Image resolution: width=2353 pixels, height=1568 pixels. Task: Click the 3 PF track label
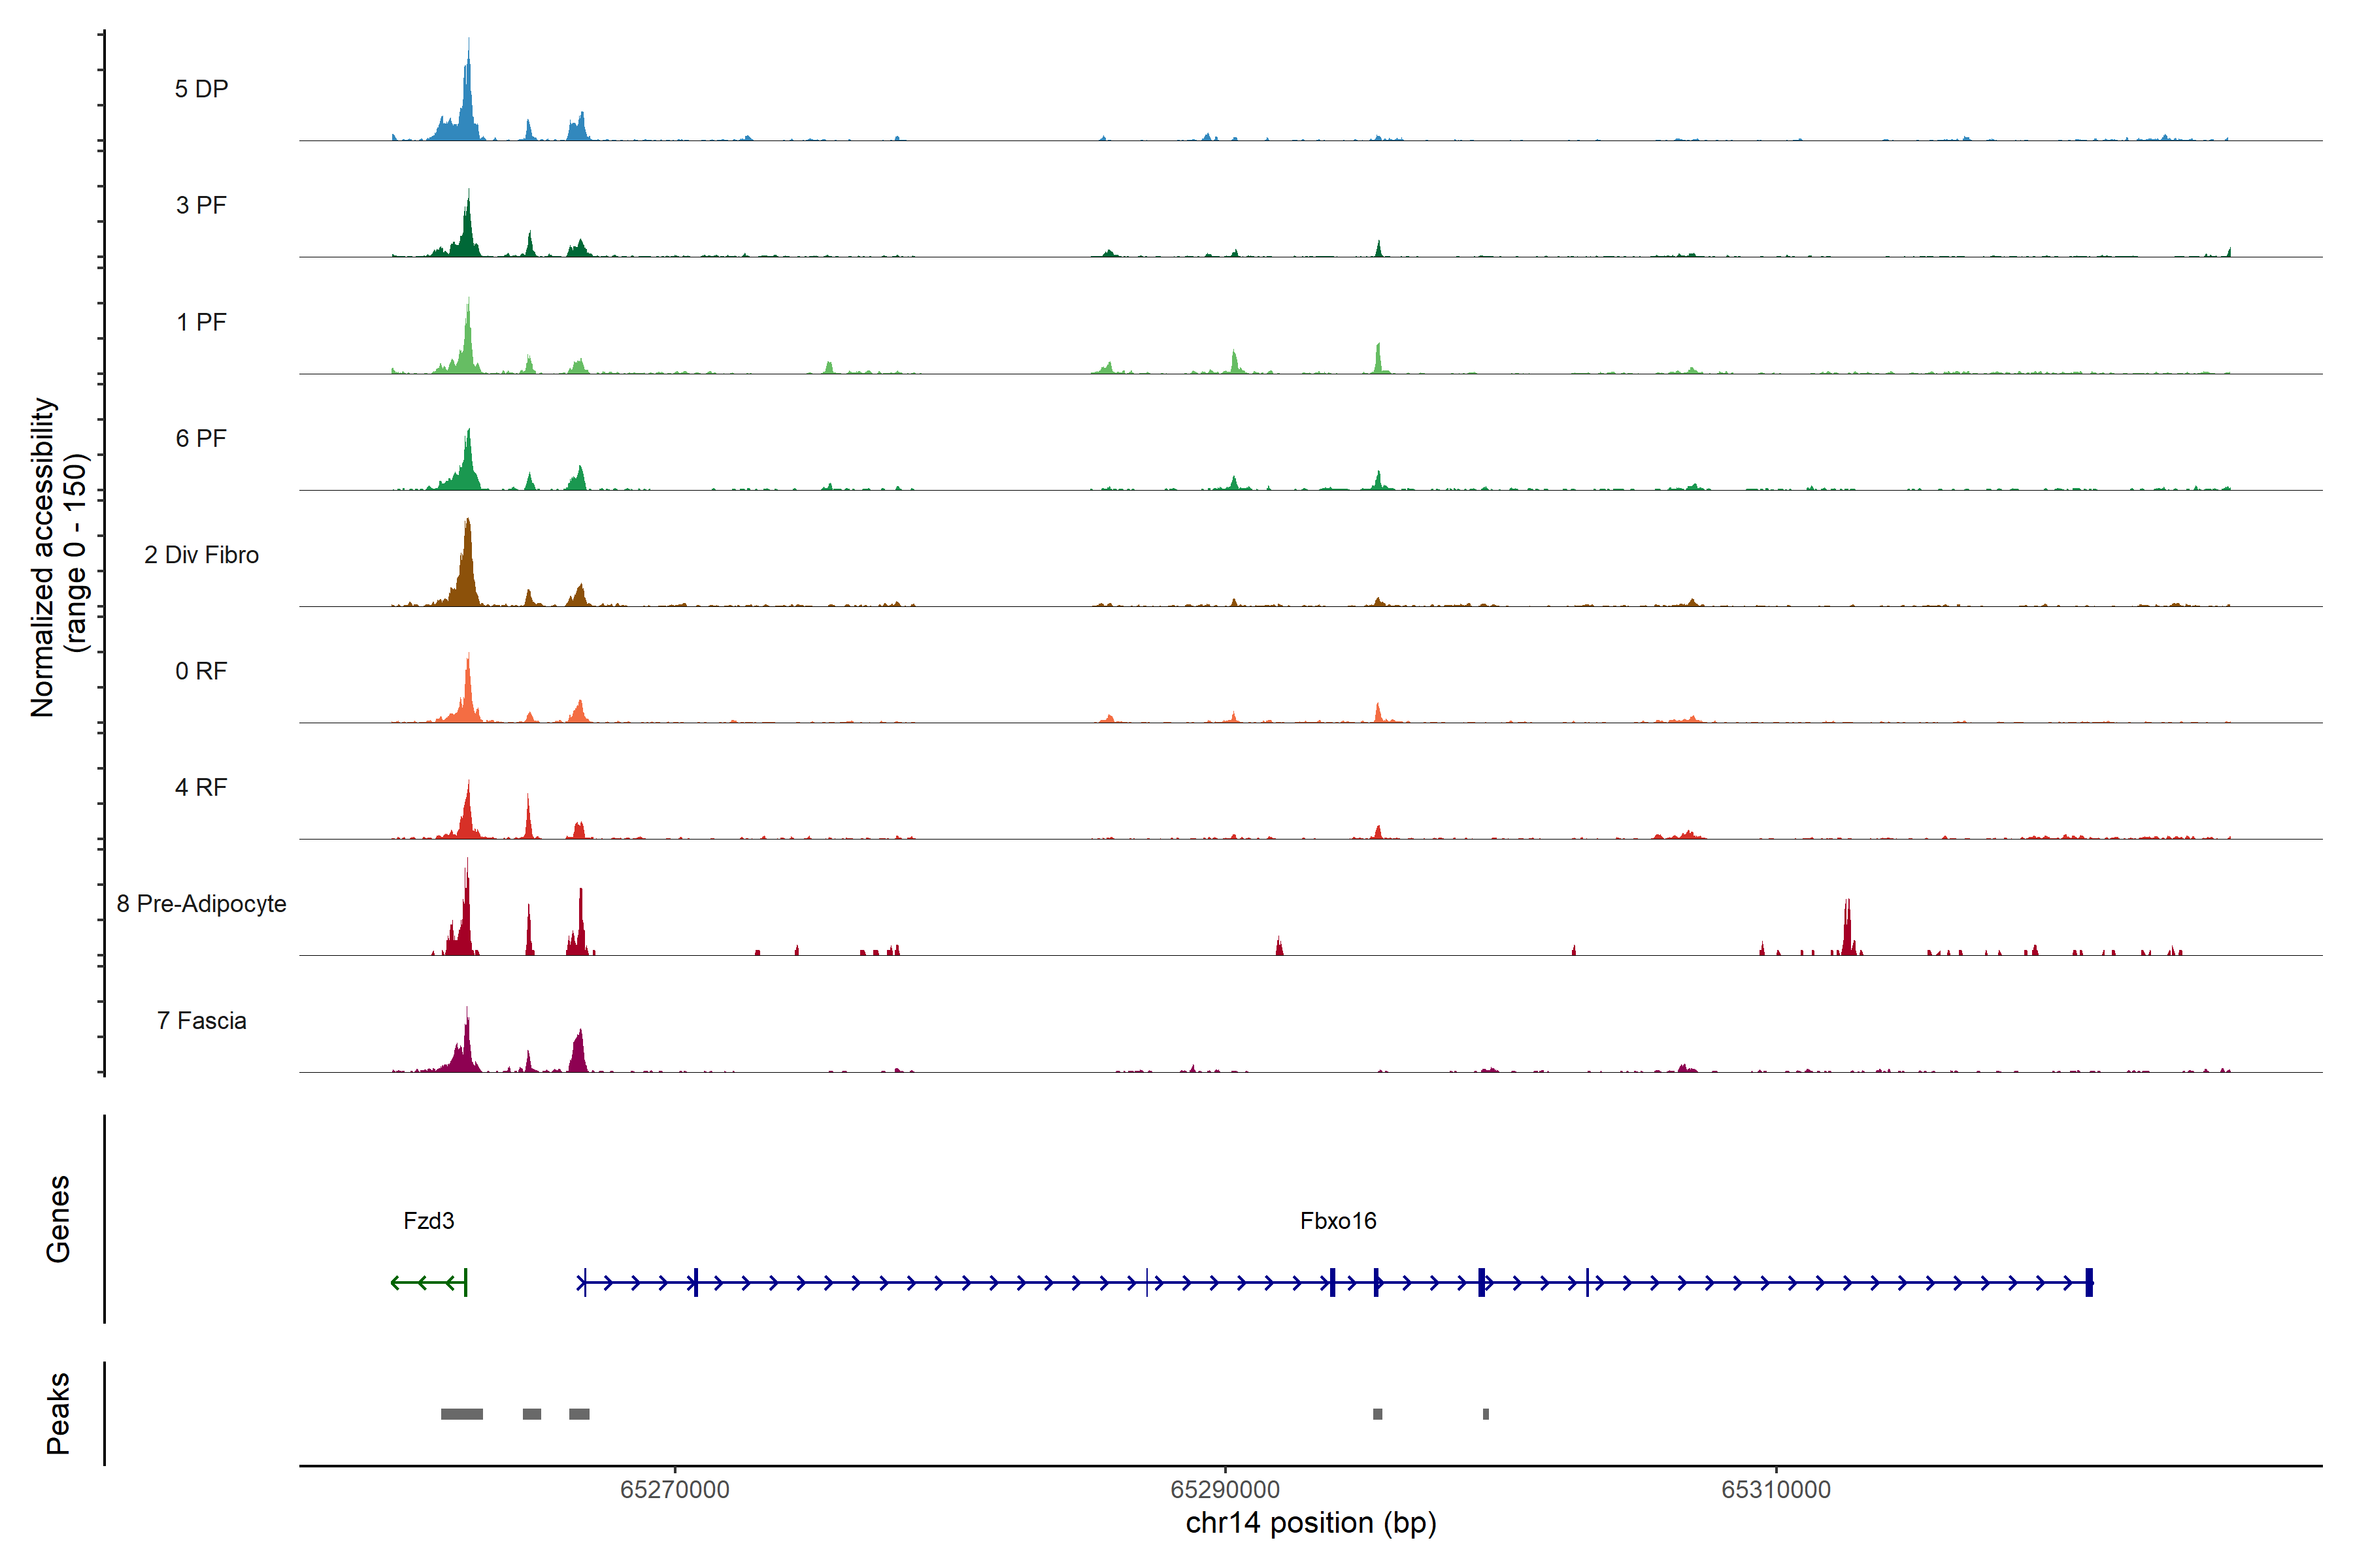pyautogui.click(x=201, y=205)
